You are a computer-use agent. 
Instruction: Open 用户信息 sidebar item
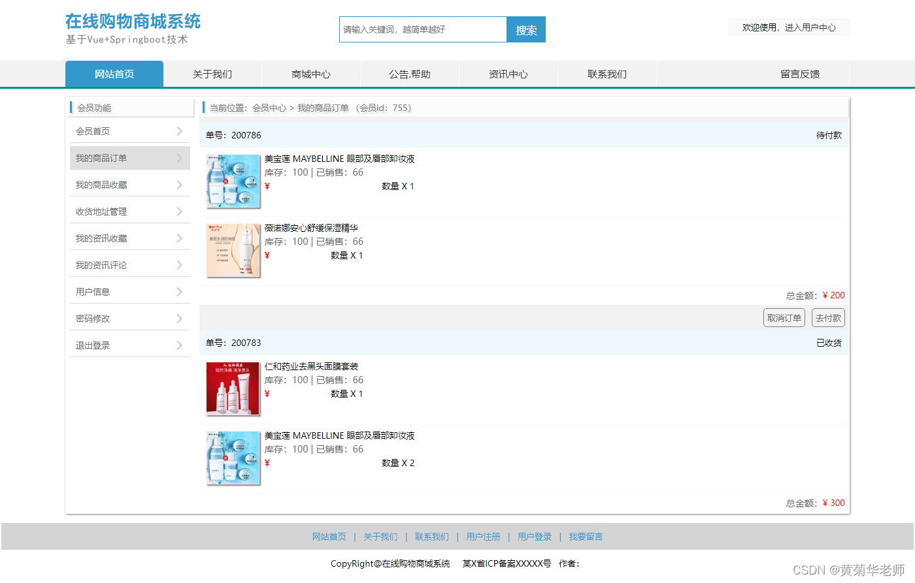coord(130,292)
